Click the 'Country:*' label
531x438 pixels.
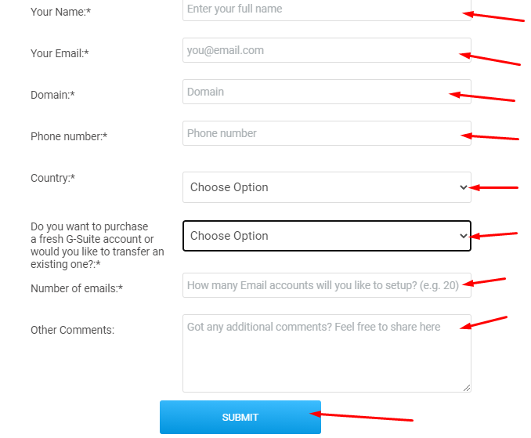(52, 178)
